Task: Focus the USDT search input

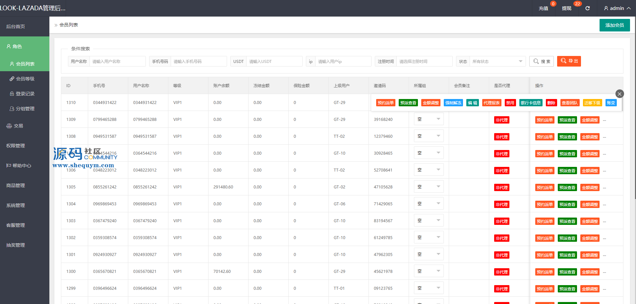Action: [274, 61]
